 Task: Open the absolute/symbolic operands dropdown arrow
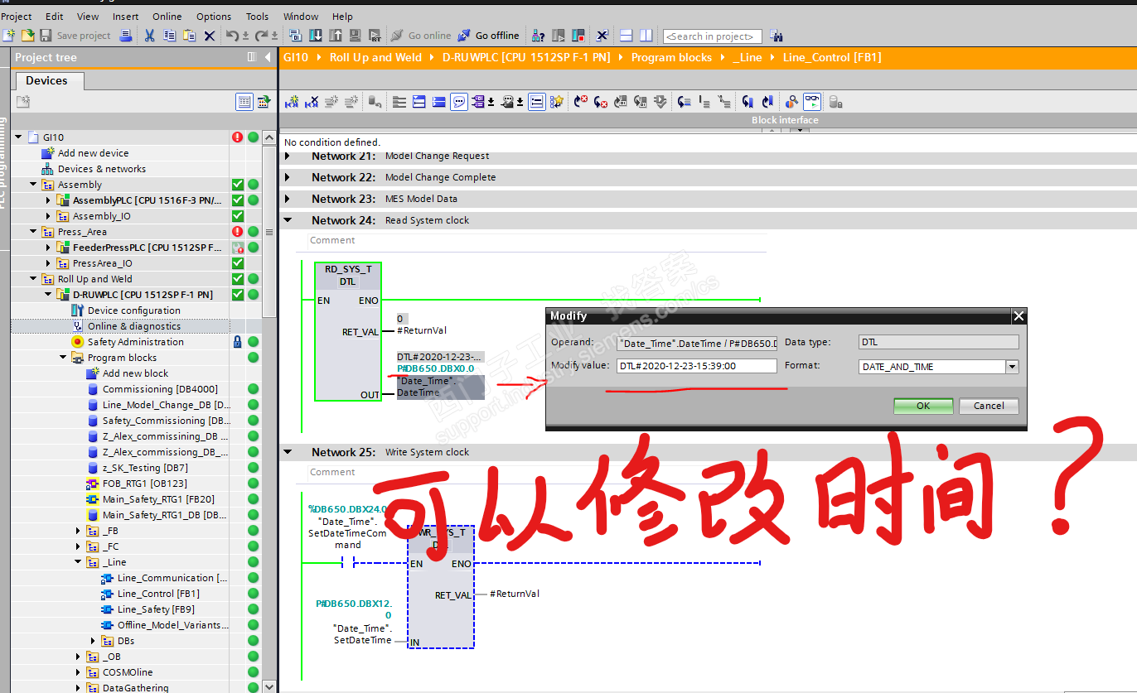pos(491,102)
